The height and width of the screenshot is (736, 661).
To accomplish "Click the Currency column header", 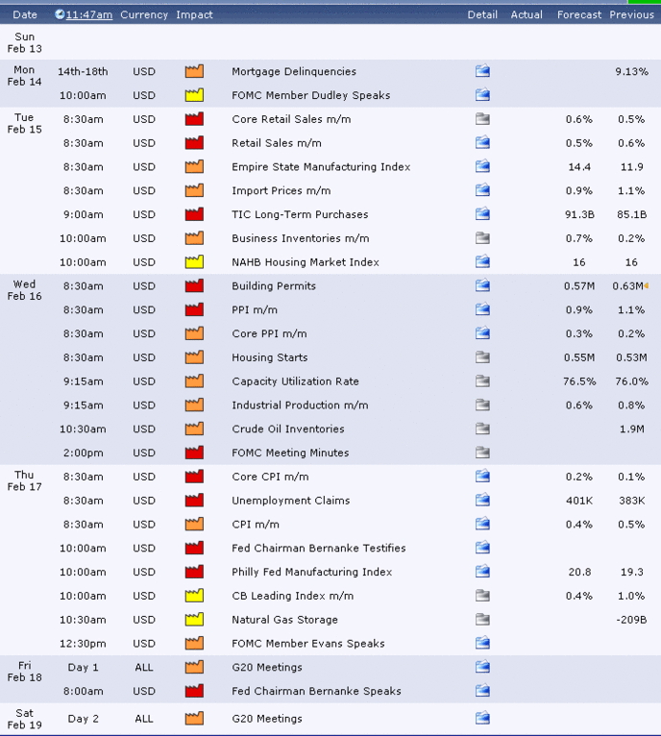I will click(144, 15).
